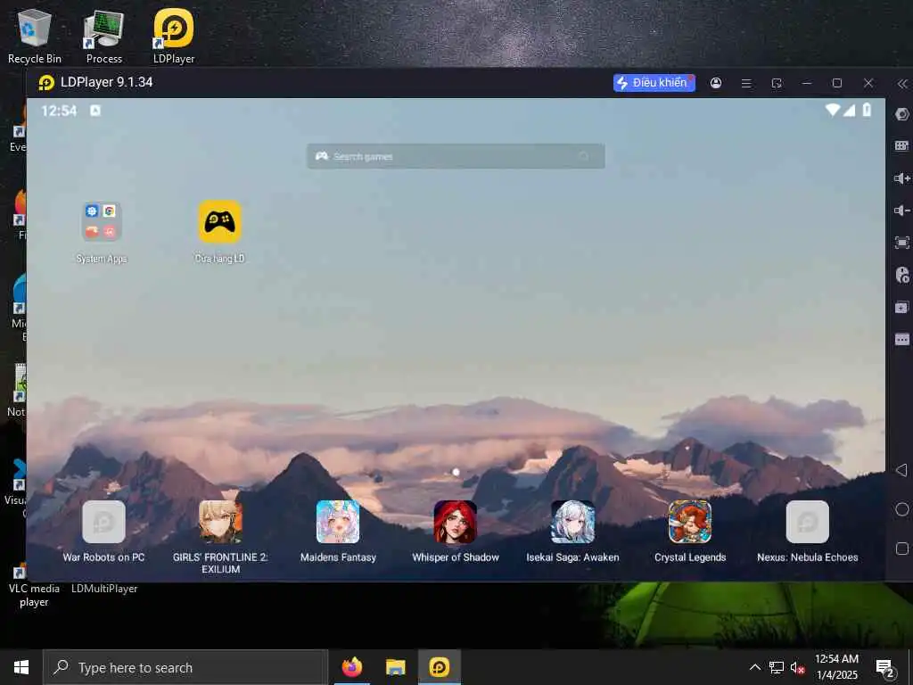Collapse the sidebar with the double-arrow icon
Image resolution: width=913 pixels, height=685 pixels.
pos(902,84)
